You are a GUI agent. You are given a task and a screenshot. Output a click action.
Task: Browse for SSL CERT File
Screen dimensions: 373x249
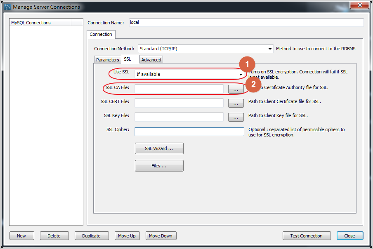[x=236, y=103]
